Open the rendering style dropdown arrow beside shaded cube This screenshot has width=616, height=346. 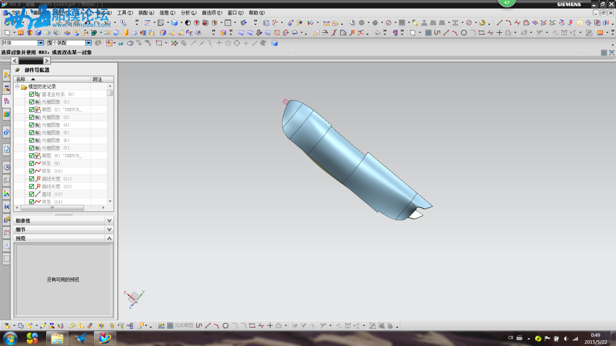tap(181, 23)
